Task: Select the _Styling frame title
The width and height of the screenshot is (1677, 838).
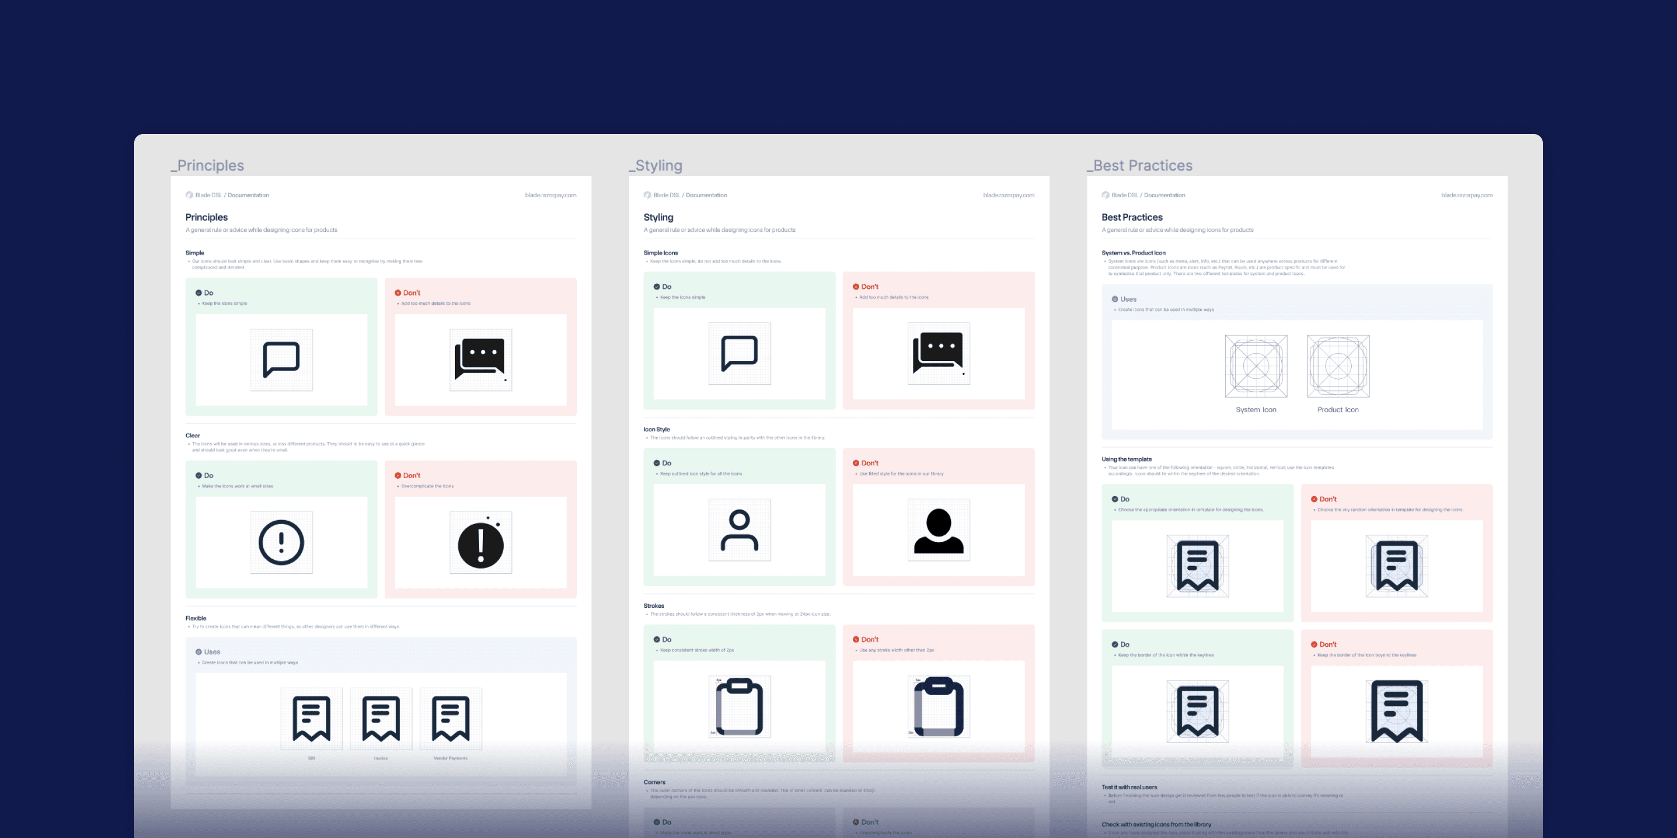Action: (x=656, y=165)
